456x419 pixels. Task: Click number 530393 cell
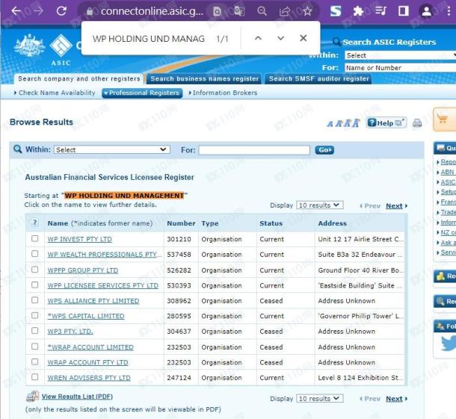point(179,285)
